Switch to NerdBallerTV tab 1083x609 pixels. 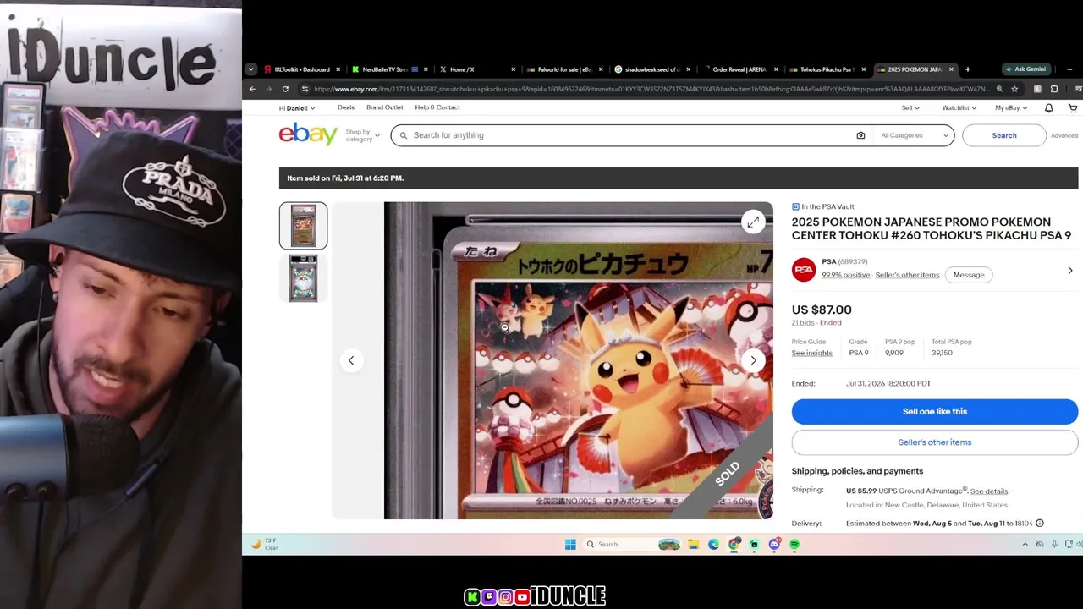(389, 69)
